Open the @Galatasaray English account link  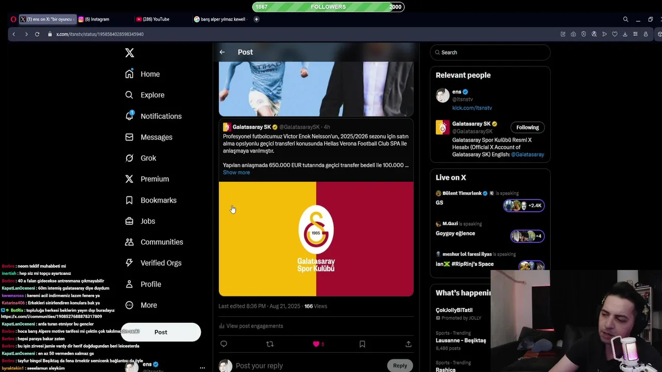click(528, 154)
